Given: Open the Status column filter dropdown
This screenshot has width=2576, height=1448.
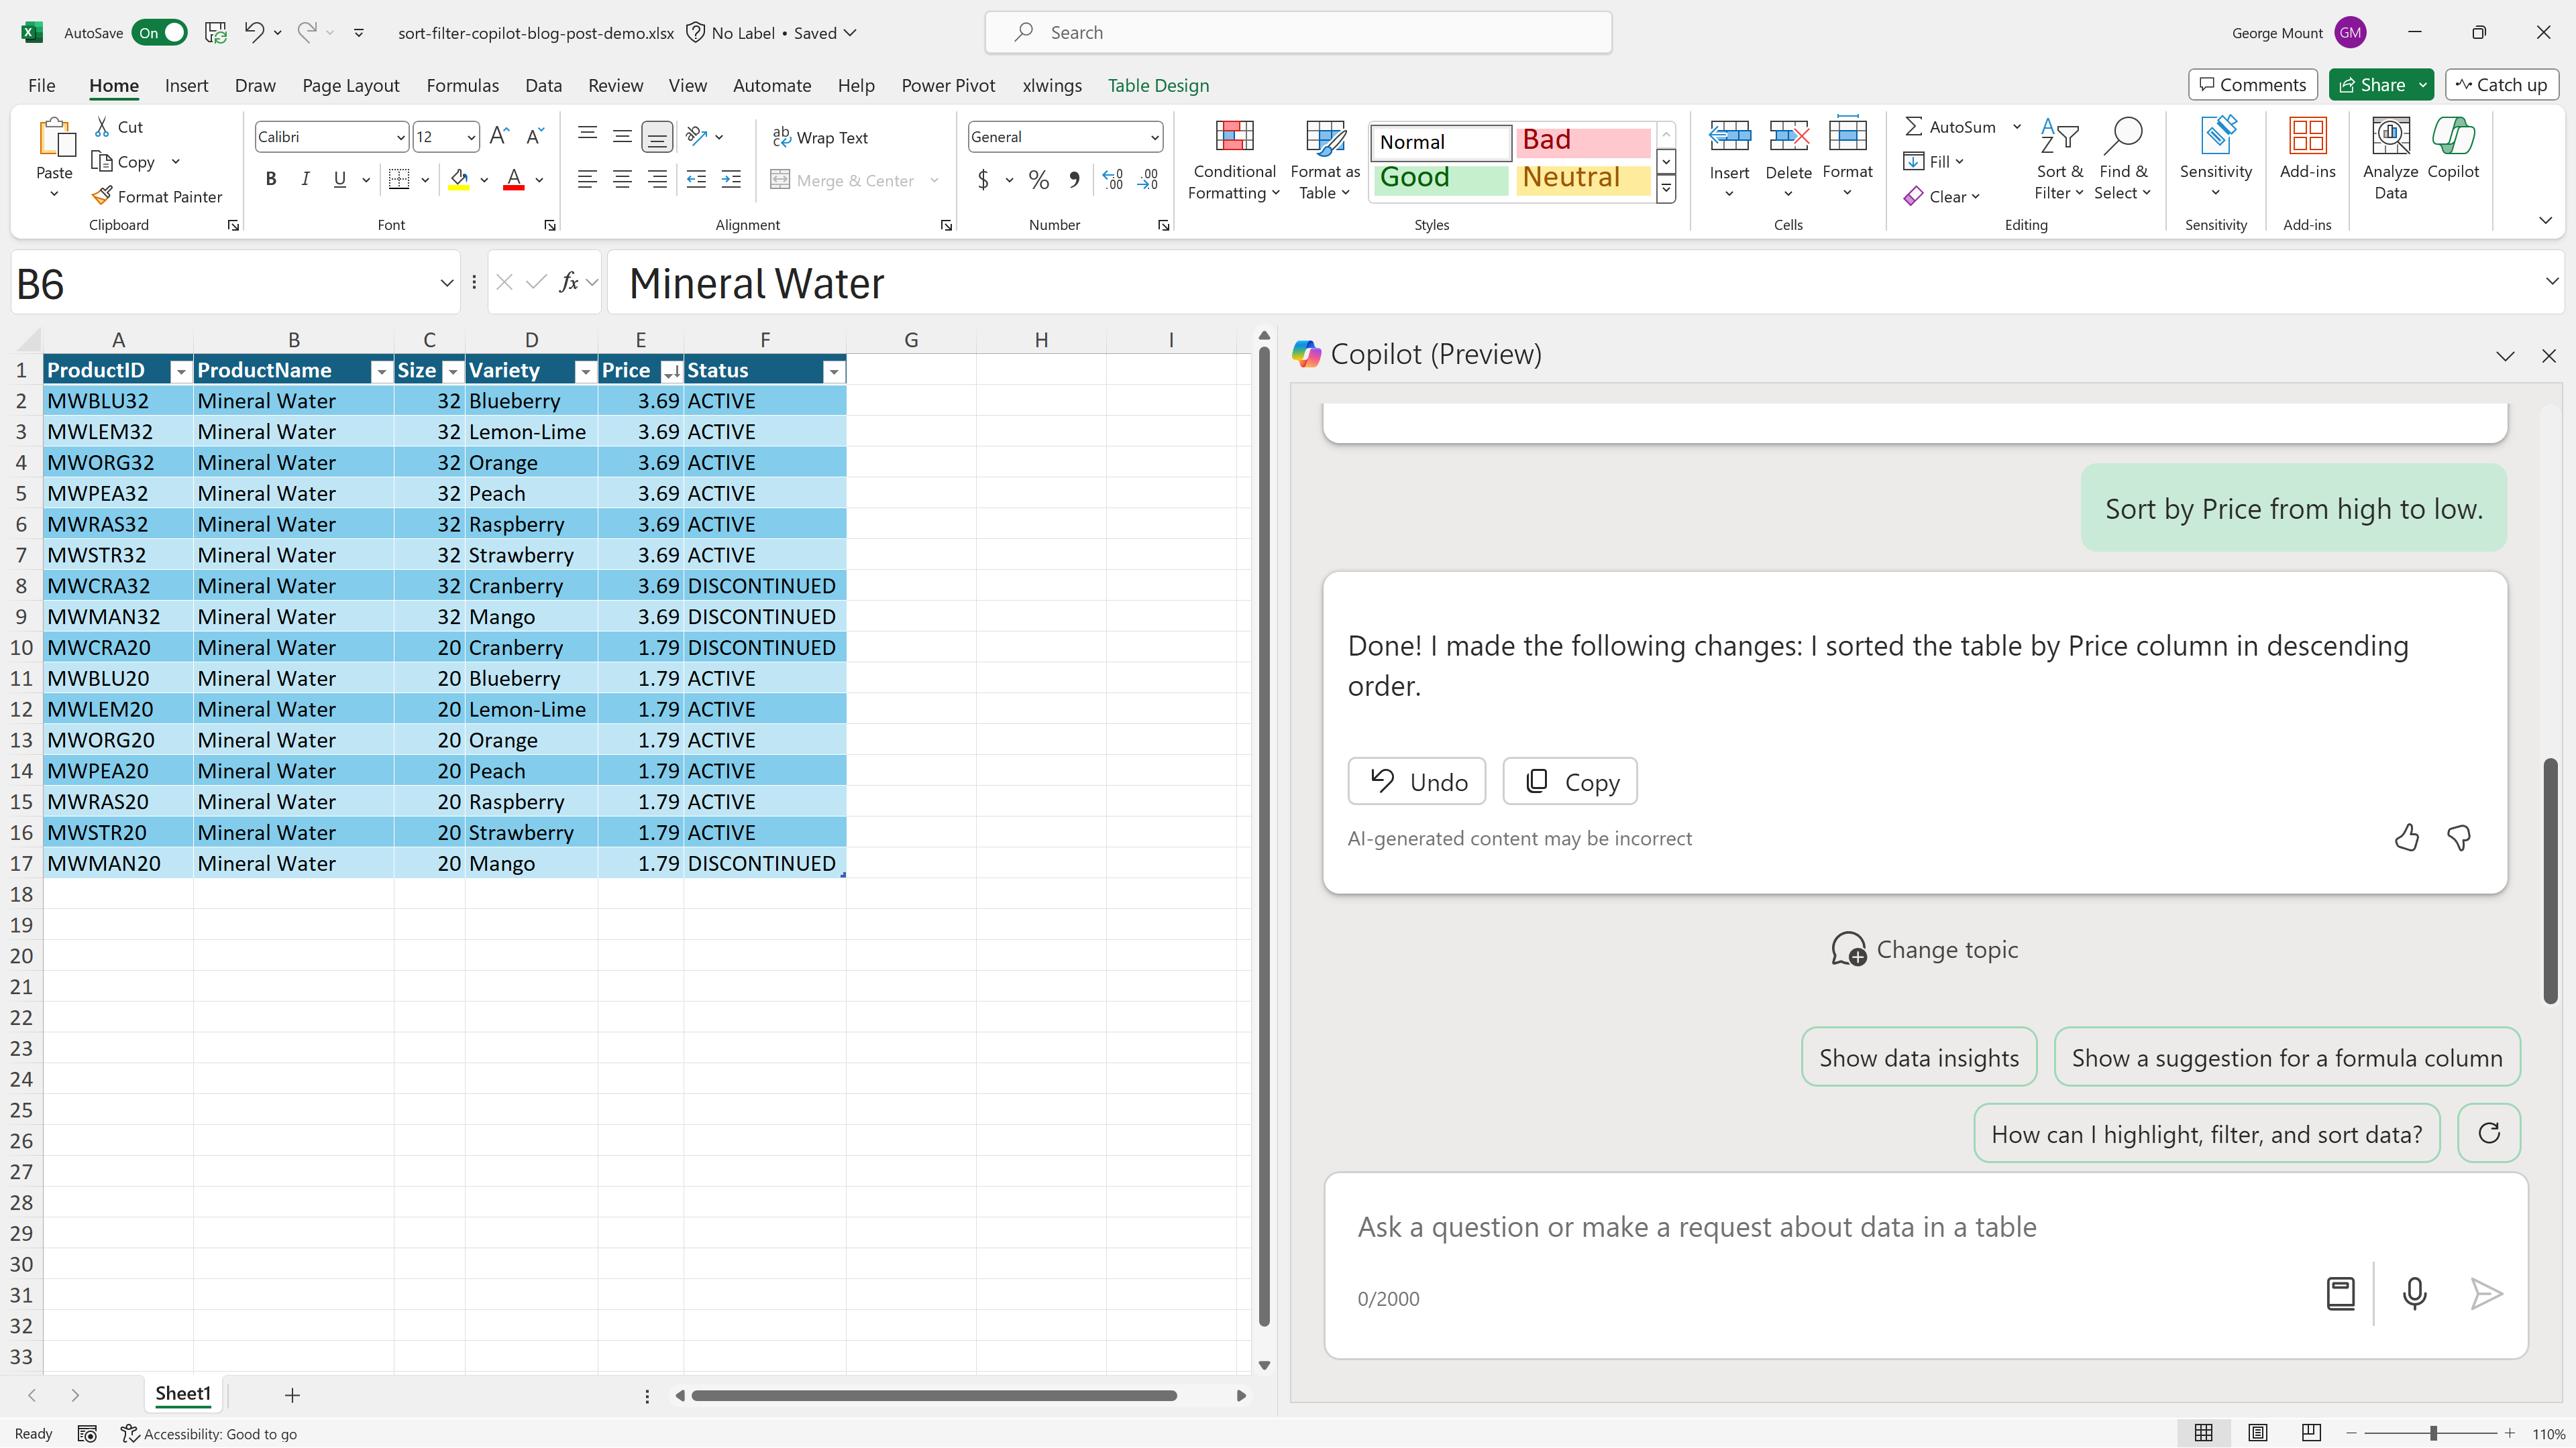Looking at the screenshot, I should point(833,372).
